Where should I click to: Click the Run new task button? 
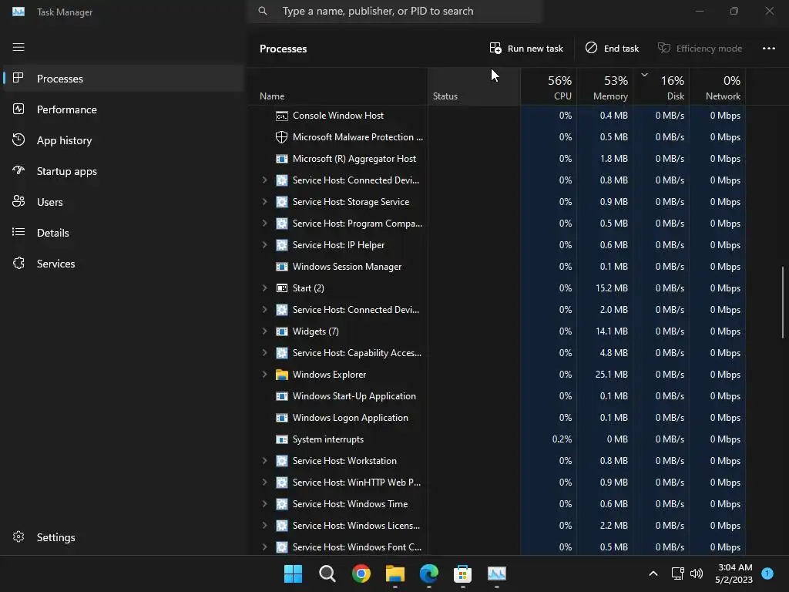pos(526,49)
